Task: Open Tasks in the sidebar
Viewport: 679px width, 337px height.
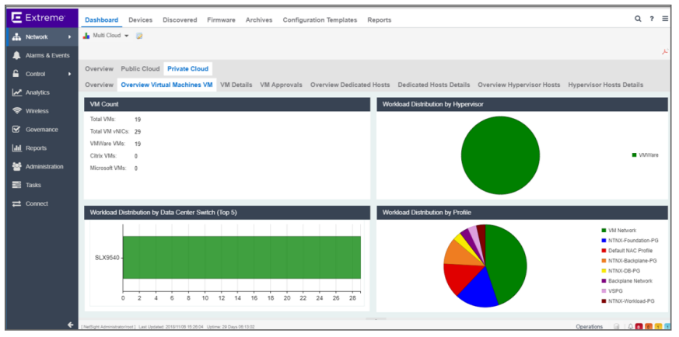Action: [x=42, y=186]
